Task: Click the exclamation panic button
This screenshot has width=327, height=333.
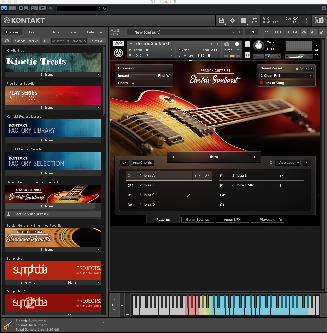Action: tap(306, 20)
